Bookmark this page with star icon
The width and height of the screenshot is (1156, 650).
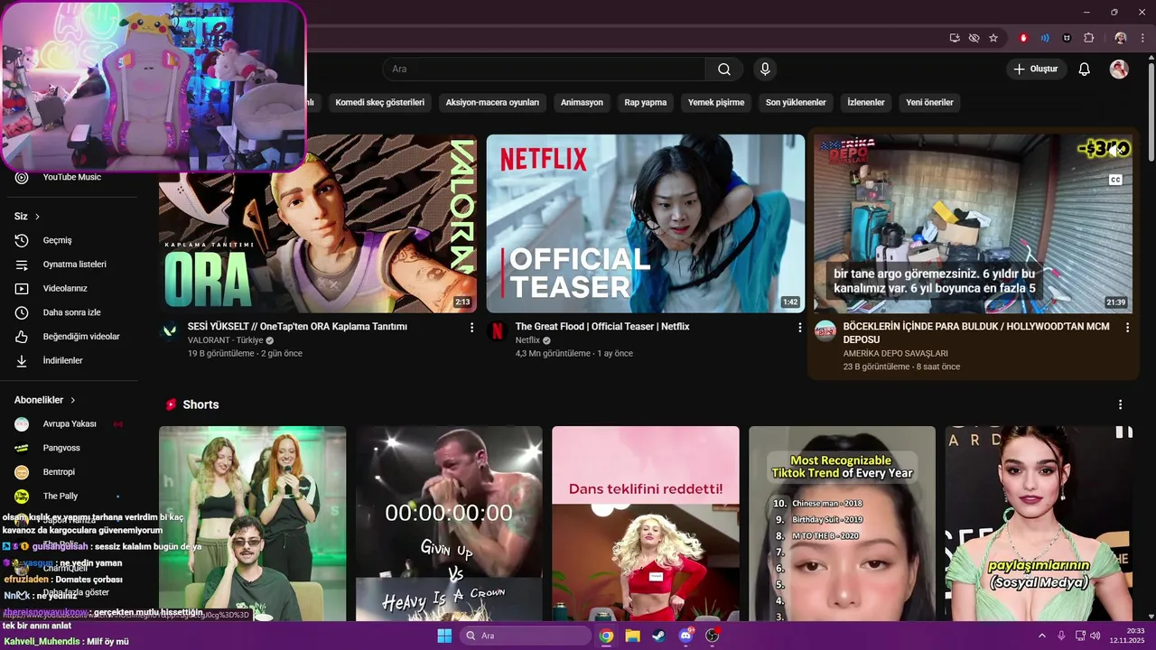(x=993, y=38)
